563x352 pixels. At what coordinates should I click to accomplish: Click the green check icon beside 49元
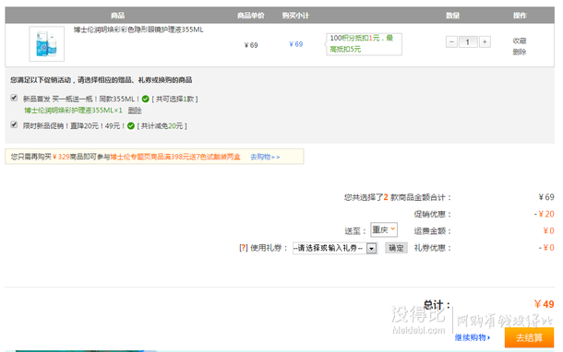click(131, 126)
